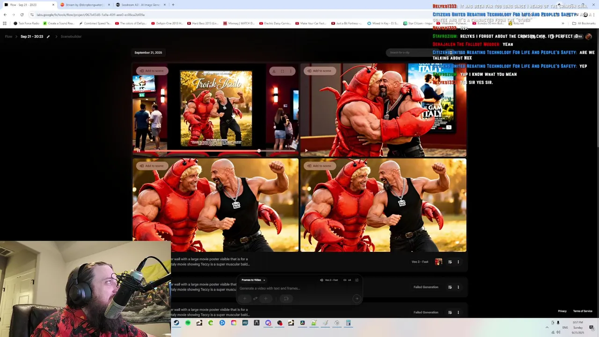Reuse prompt of last Failed Generation row
Viewport: 599px width, 337px height.
tap(450, 312)
